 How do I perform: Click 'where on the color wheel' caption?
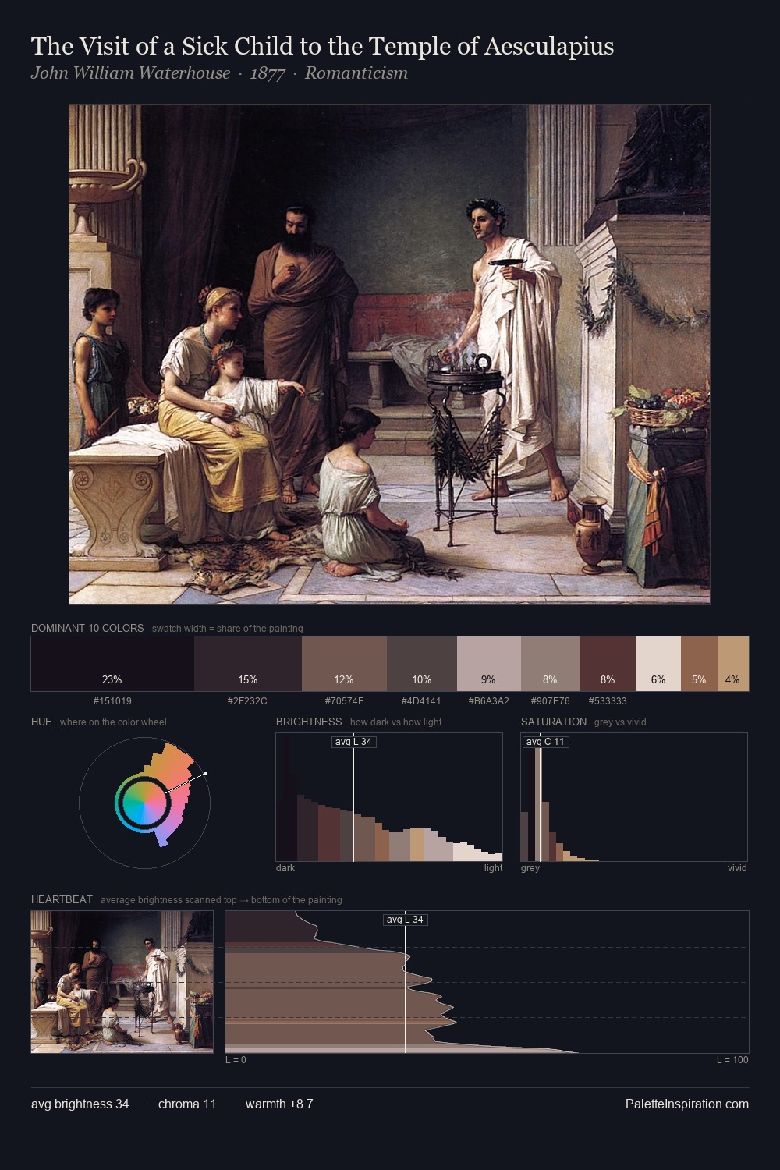point(113,722)
